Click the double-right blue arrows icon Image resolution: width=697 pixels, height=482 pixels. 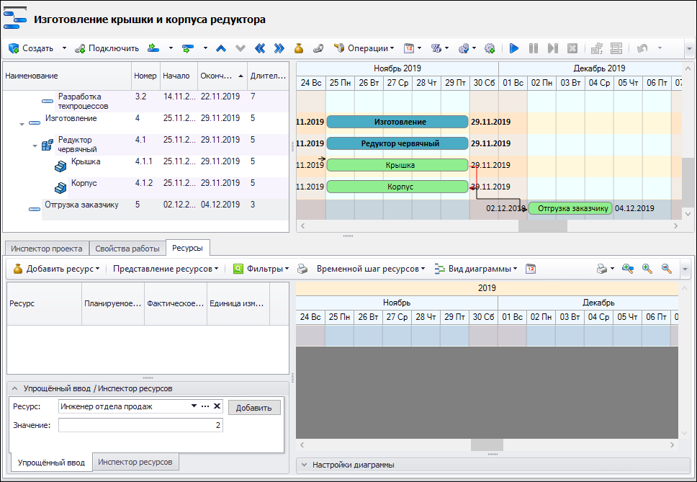(x=279, y=48)
